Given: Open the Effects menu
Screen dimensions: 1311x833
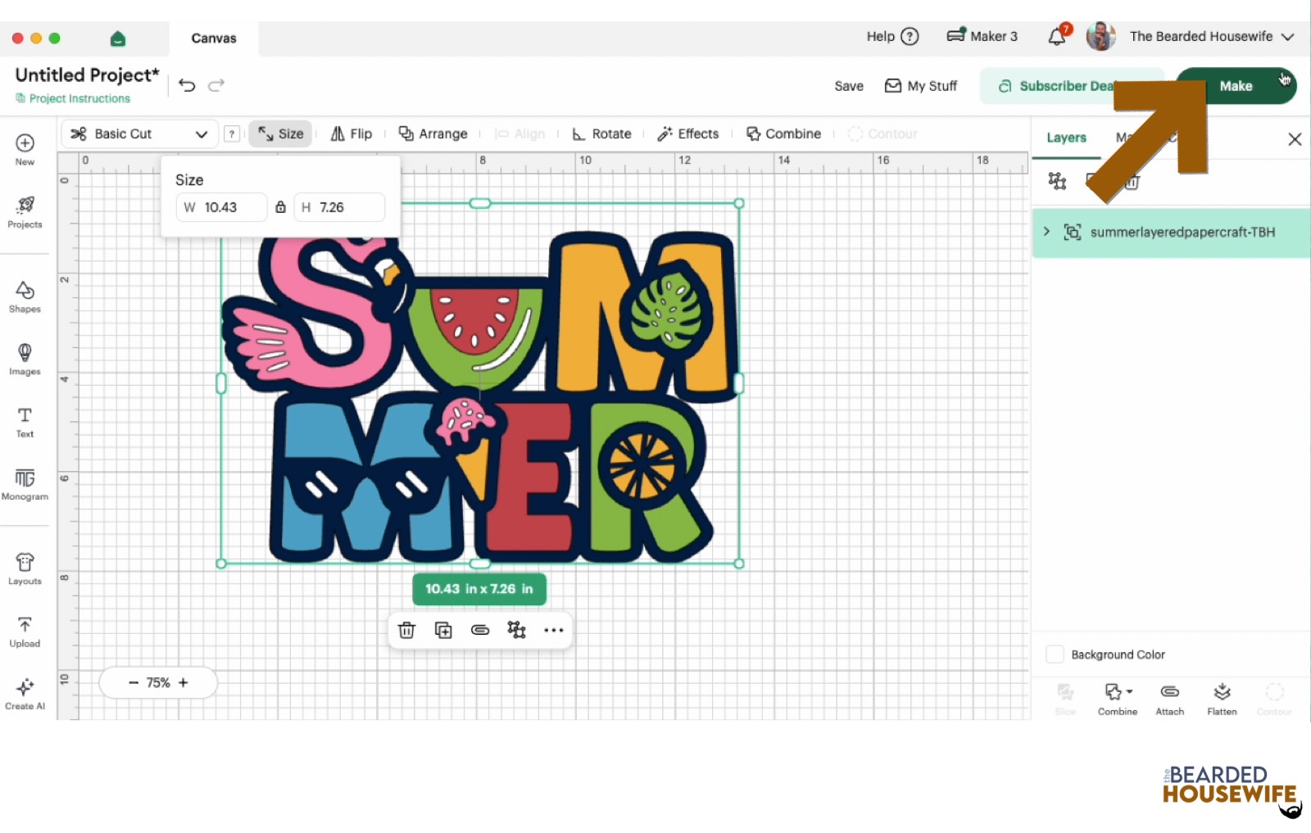Looking at the screenshot, I should point(687,134).
